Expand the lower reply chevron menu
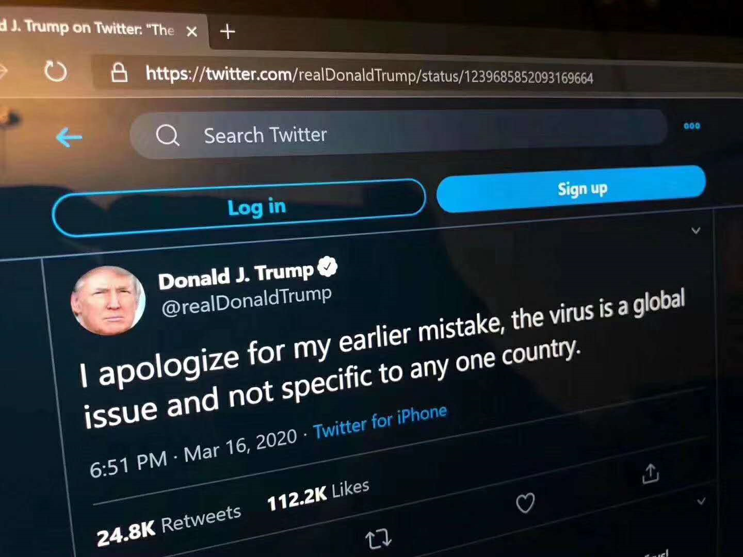Image resolution: width=743 pixels, height=557 pixels. [701, 501]
